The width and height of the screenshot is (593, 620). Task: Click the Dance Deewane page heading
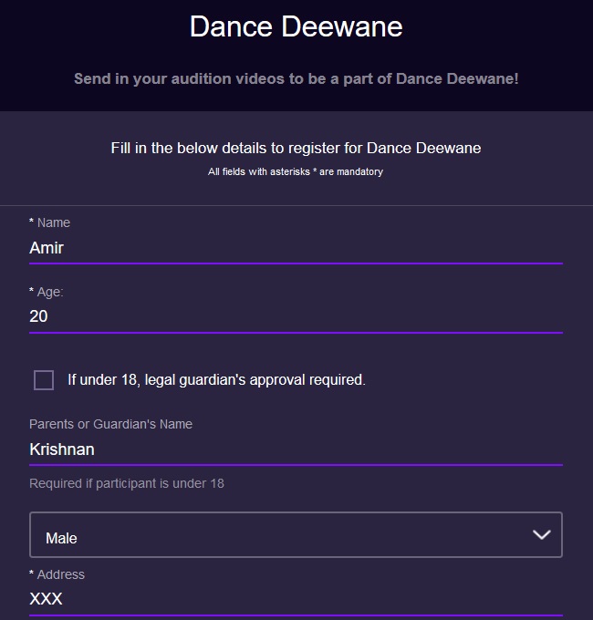pos(296,26)
